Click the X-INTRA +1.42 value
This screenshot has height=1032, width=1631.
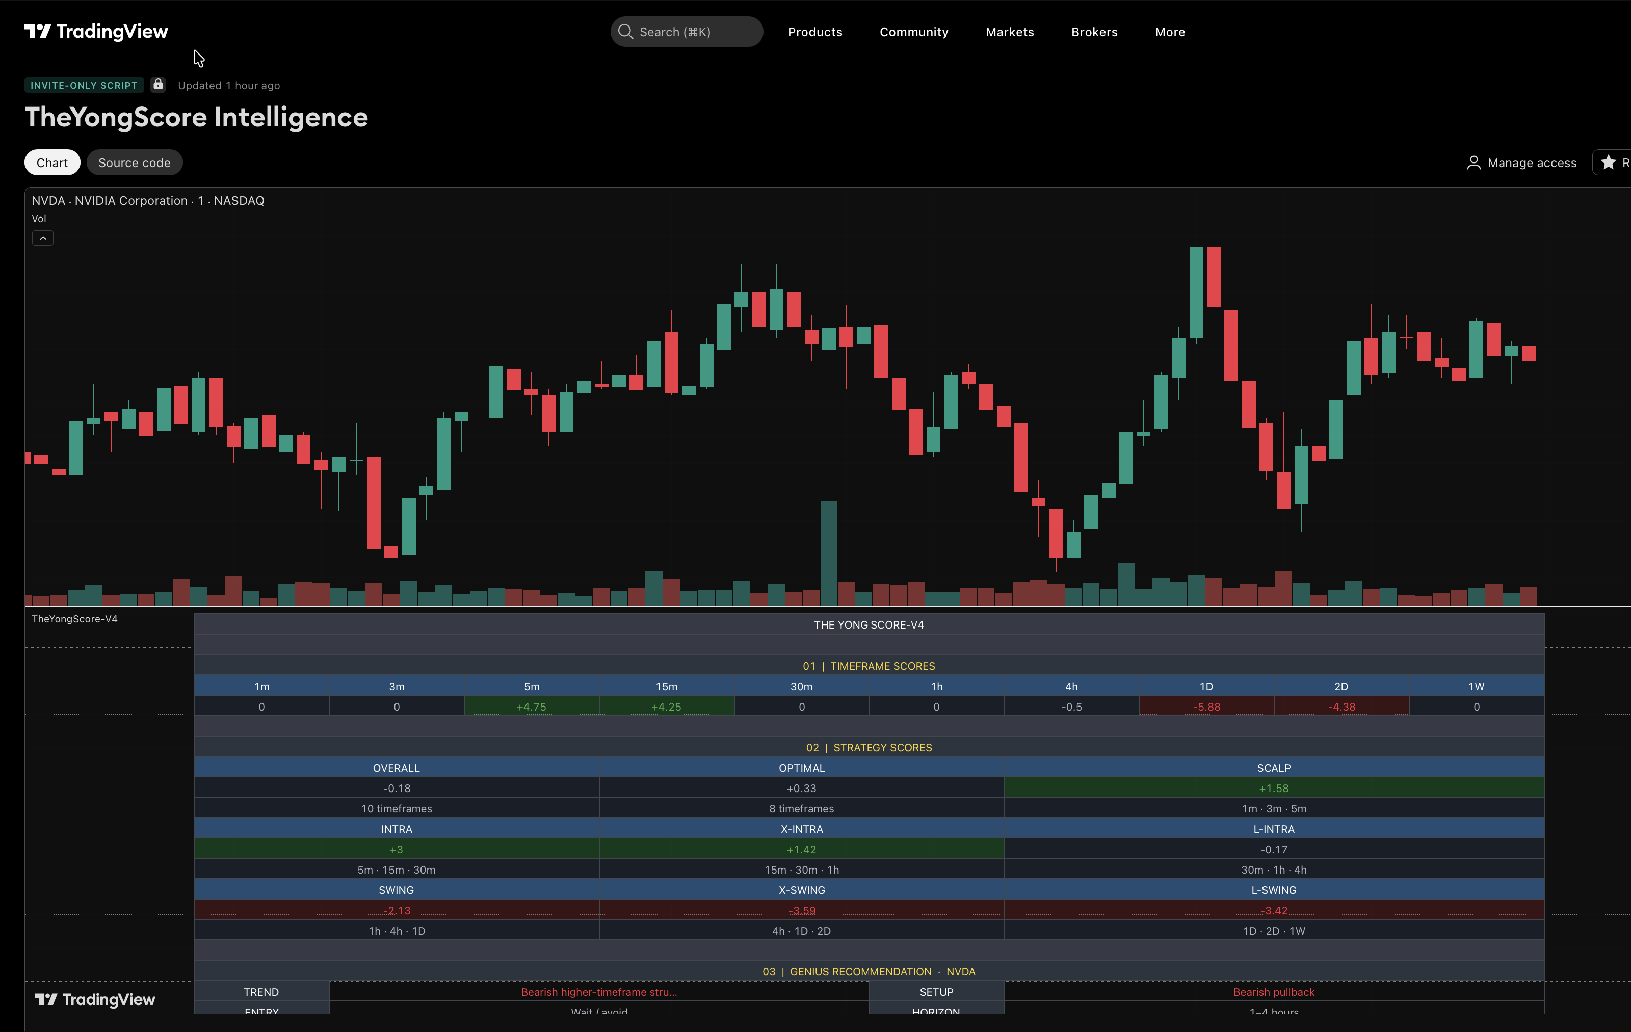[801, 849]
